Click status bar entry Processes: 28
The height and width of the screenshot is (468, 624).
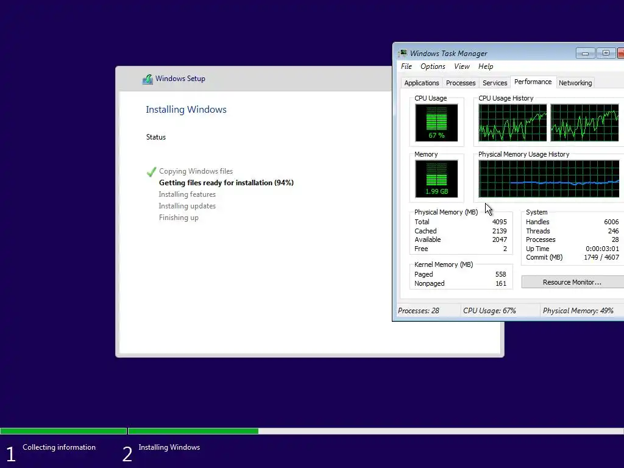click(x=418, y=311)
